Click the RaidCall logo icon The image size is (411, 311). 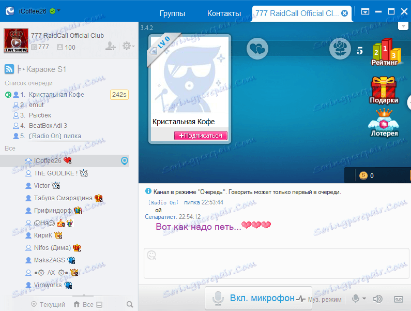click(10, 11)
